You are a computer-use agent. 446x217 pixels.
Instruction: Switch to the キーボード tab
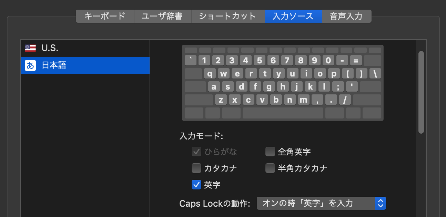pos(104,16)
